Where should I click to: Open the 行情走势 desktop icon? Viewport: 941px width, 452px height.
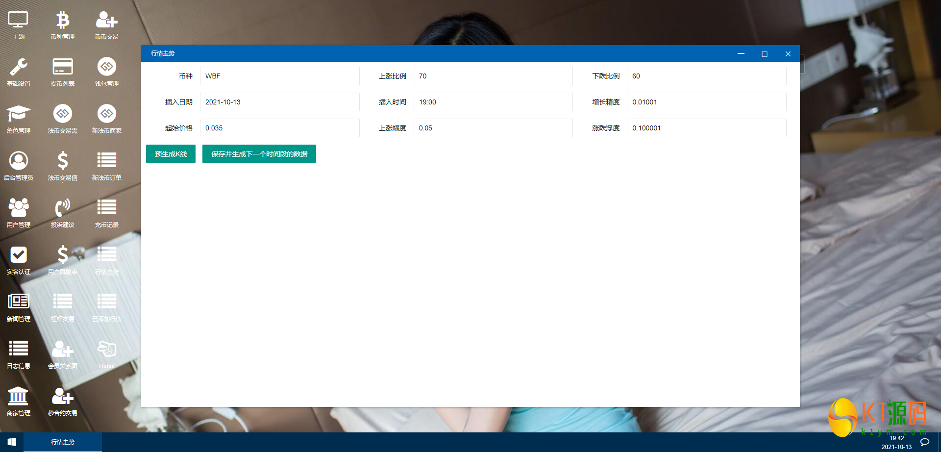[107, 260]
